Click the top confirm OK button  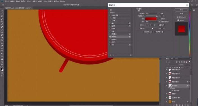[181, 10]
